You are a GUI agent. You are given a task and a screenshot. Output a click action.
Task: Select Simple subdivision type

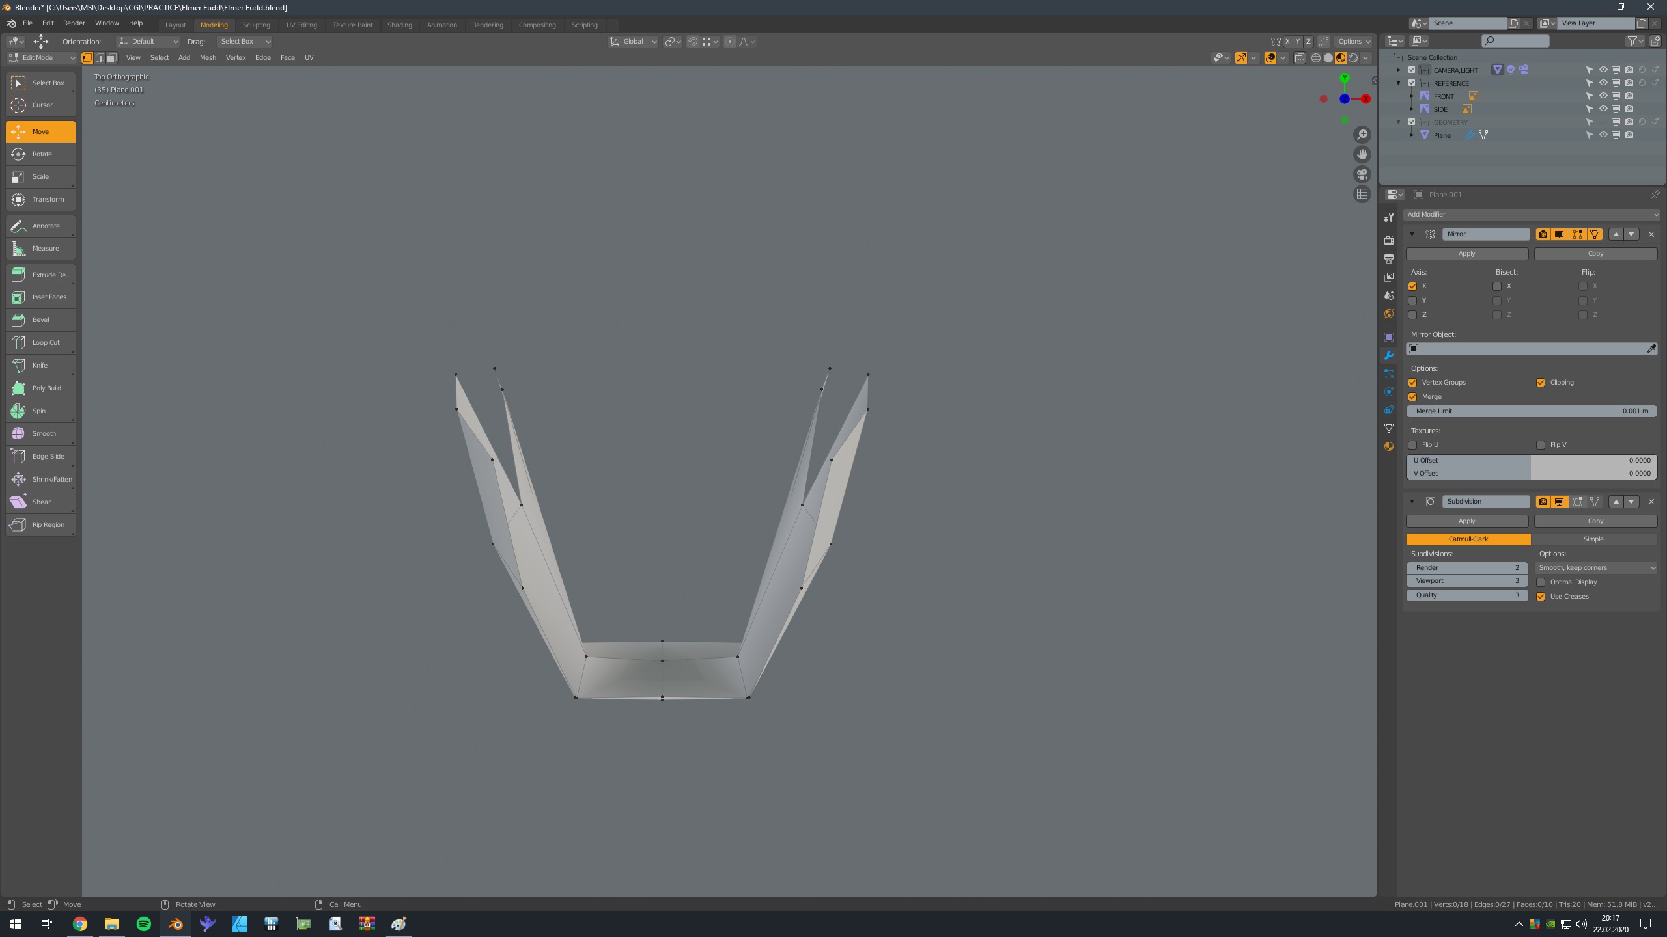click(1593, 539)
